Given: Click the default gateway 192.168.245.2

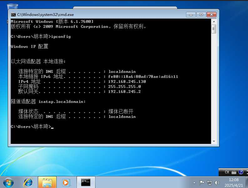Looking at the screenshot, I should pos(124,92).
